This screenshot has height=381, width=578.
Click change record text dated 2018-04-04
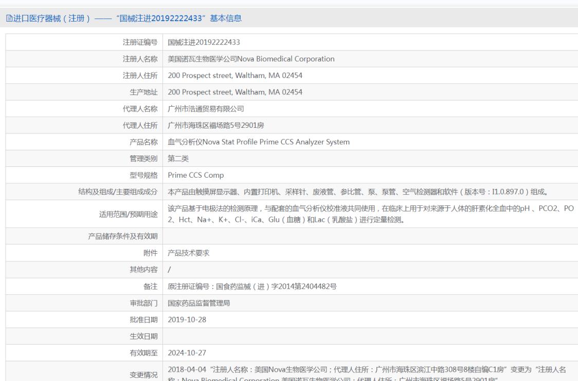click(x=367, y=373)
